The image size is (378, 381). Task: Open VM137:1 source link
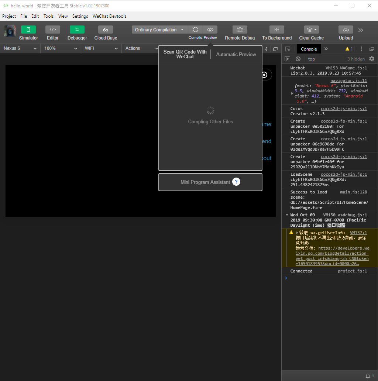pyautogui.click(x=358, y=233)
